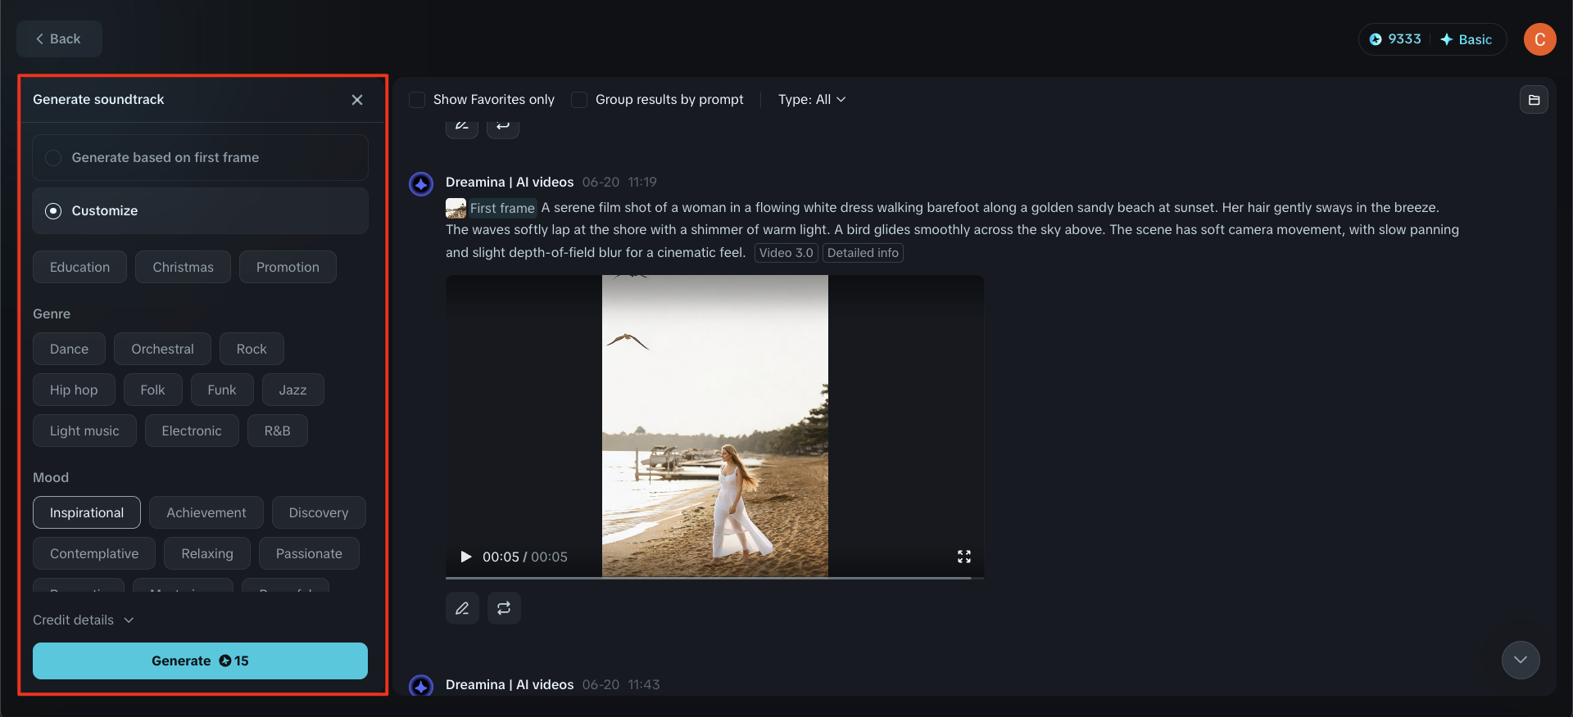Click the 00:05 / 00:05 time display
Screen dimensions: 1573x717
click(525, 557)
